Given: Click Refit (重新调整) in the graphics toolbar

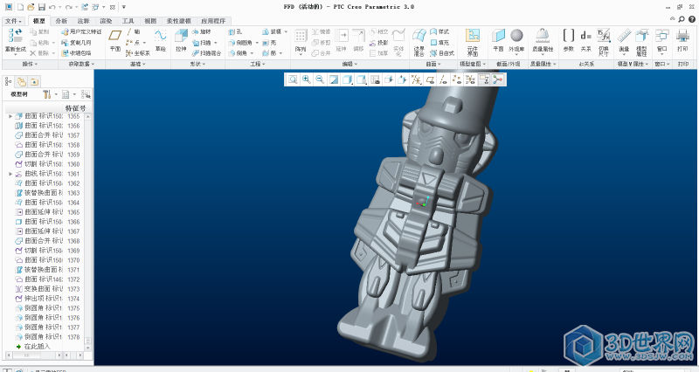Looking at the screenshot, I should point(293,79).
